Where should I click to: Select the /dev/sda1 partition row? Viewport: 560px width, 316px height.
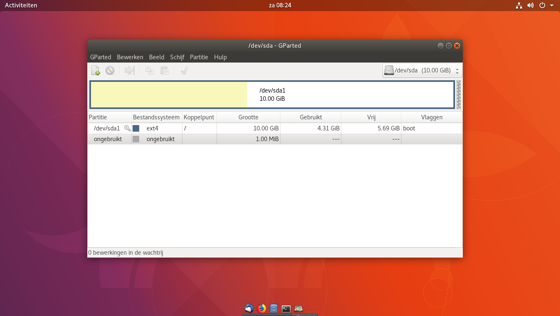click(x=275, y=128)
